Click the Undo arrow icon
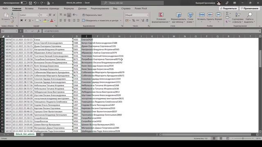The image size is (262, 147). click(x=35, y=3)
